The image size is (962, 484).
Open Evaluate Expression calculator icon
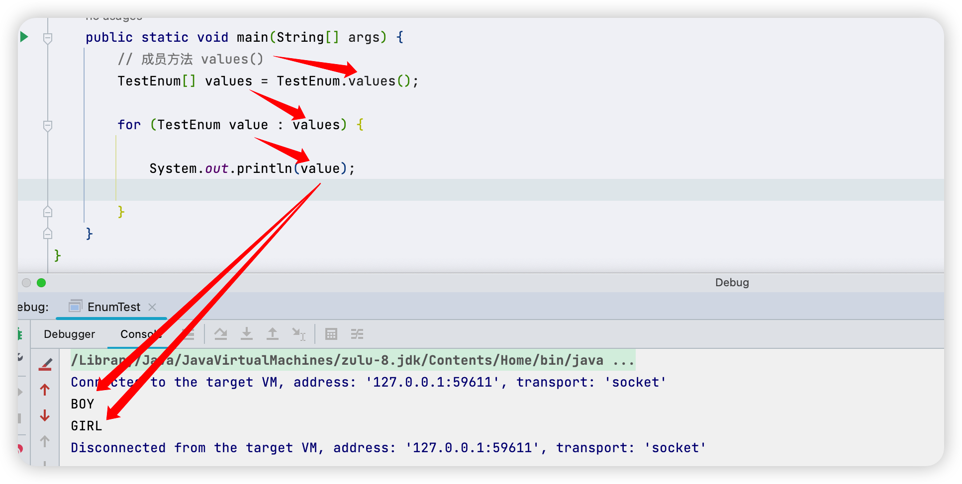coord(331,334)
